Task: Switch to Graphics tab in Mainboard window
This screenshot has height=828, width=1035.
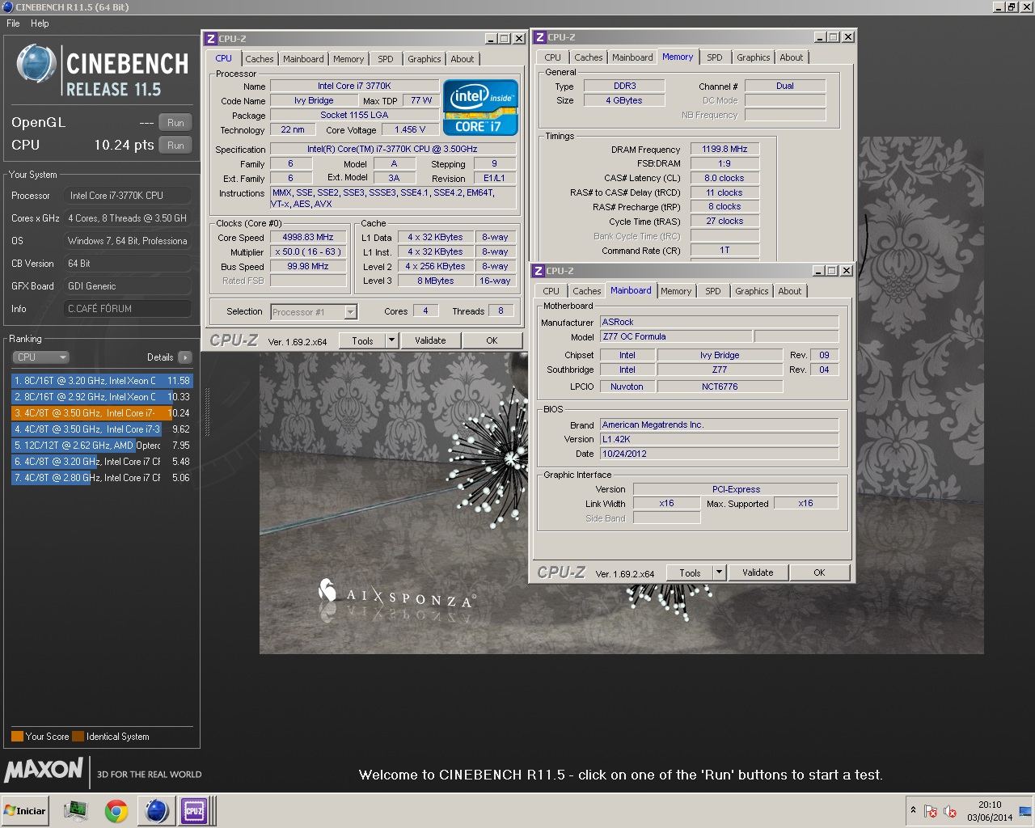Action: click(752, 291)
